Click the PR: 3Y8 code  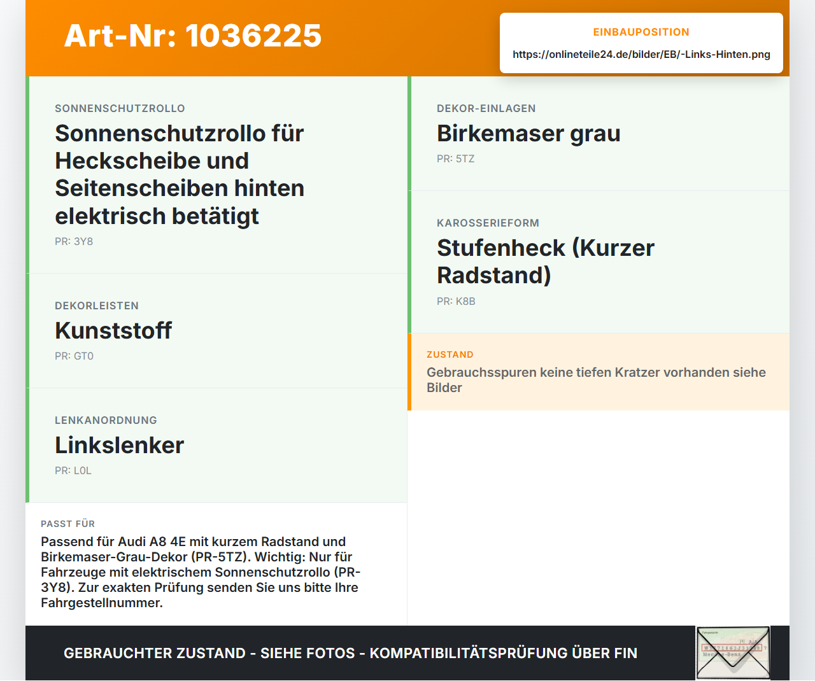click(x=74, y=241)
